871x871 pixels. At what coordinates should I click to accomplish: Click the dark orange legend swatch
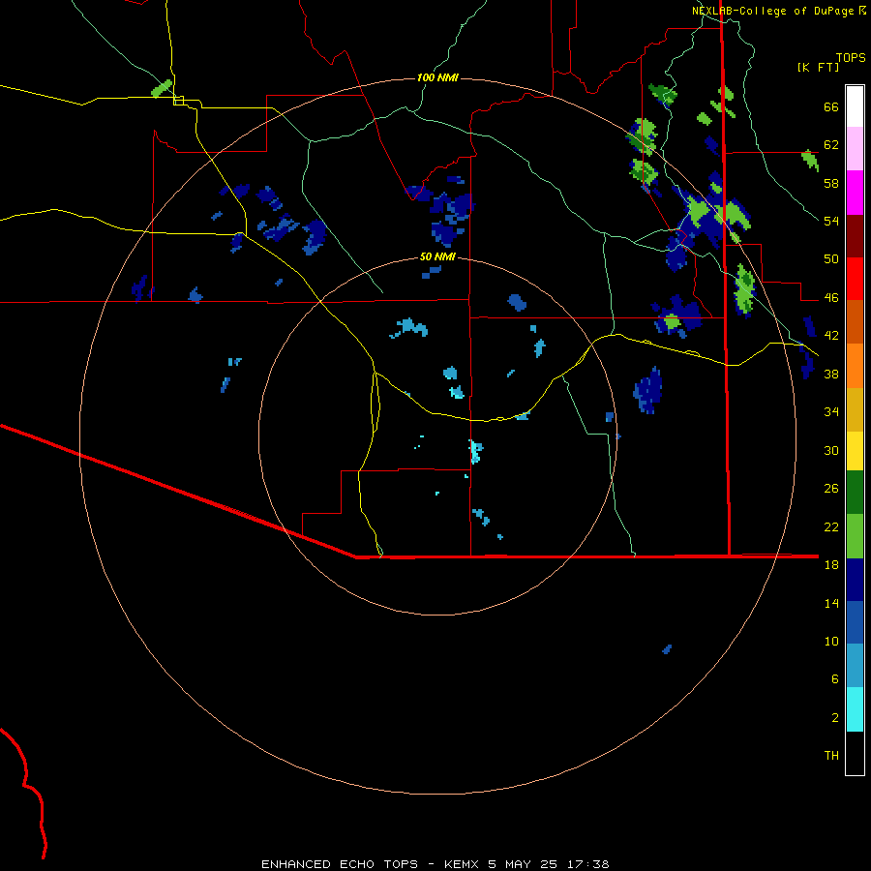[x=855, y=321]
